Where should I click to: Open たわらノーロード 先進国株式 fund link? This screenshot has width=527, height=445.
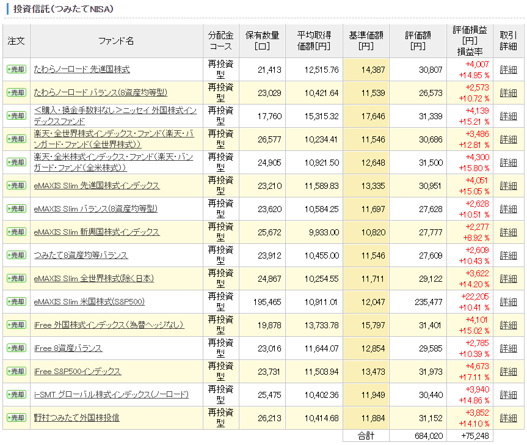[x=82, y=69]
